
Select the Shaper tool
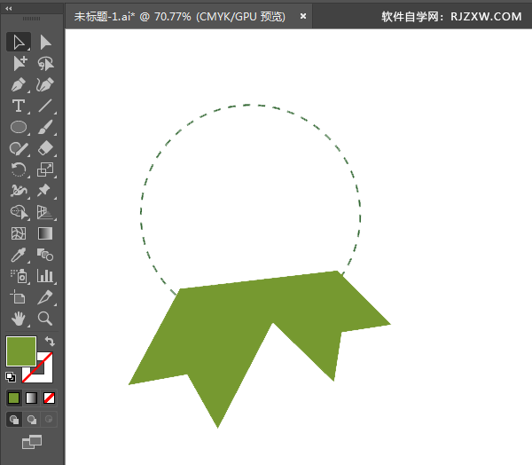[x=19, y=148]
